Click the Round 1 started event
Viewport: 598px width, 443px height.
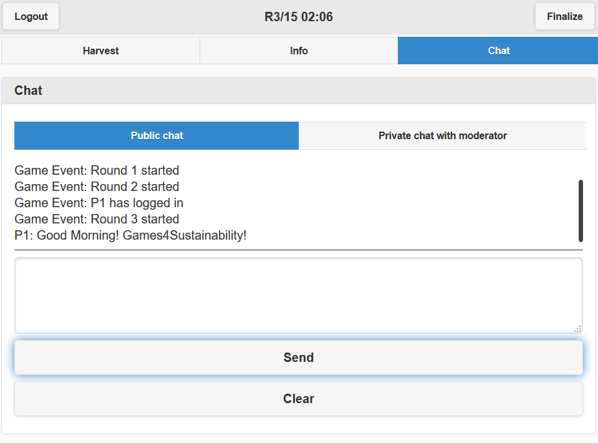pos(97,170)
